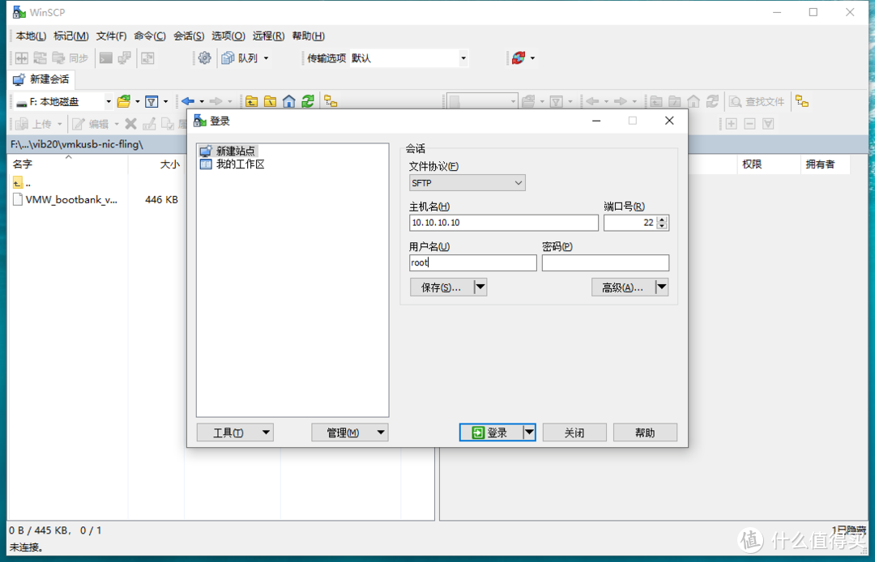Click the remote panel home icon
Image resolution: width=875 pixels, height=562 pixels.
694,101
